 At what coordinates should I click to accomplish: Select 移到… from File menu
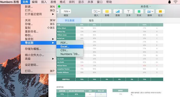[39, 35]
